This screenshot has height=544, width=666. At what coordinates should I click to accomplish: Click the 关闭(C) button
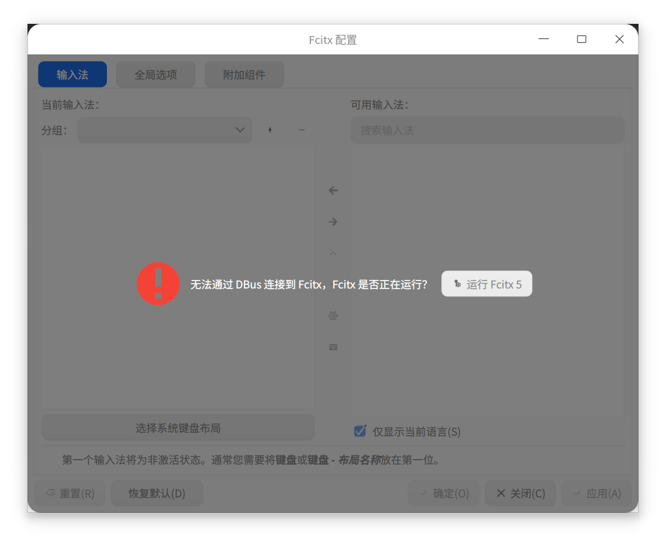pos(521,493)
